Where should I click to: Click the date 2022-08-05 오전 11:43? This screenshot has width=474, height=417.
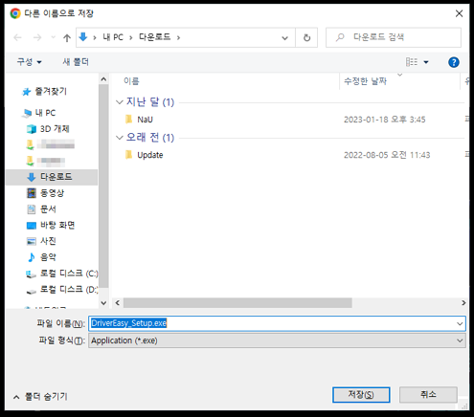tap(387, 155)
